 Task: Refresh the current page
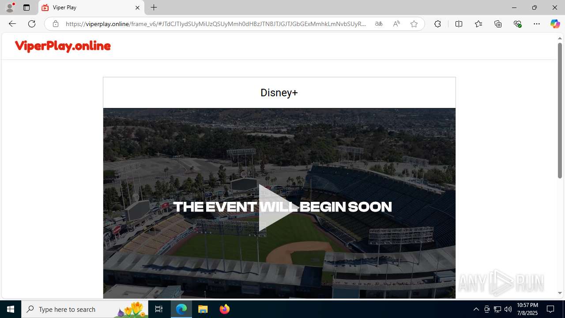[32, 24]
